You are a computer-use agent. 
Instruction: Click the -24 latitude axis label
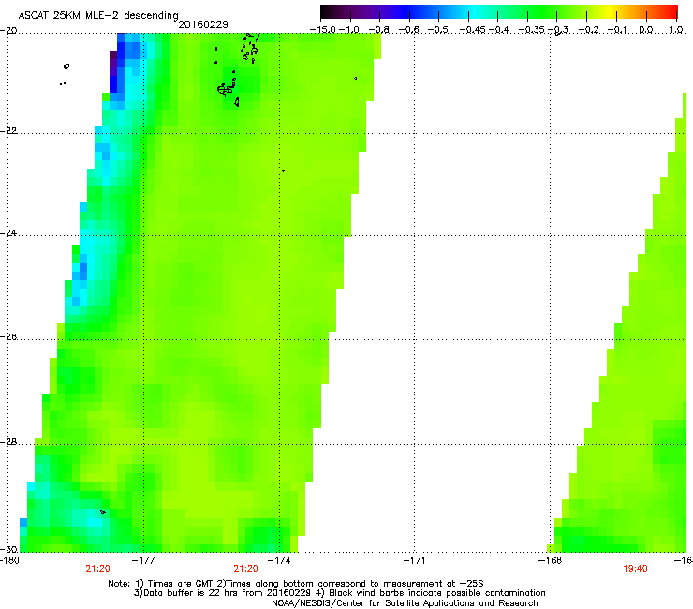pyautogui.click(x=8, y=233)
